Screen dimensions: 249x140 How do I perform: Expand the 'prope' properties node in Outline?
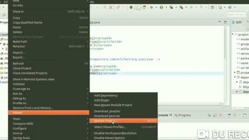[235, 72]
